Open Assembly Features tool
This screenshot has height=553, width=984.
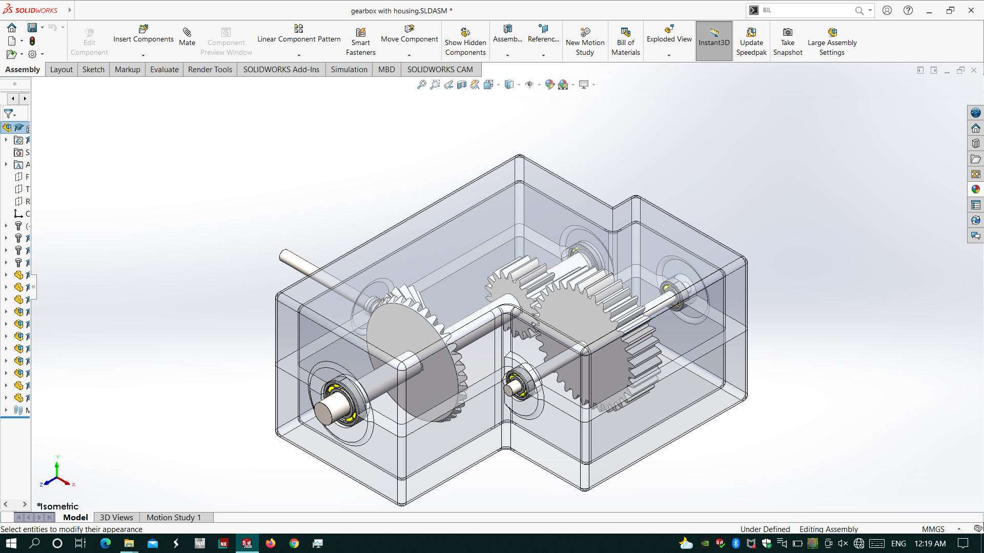click(x=507, y=34)
